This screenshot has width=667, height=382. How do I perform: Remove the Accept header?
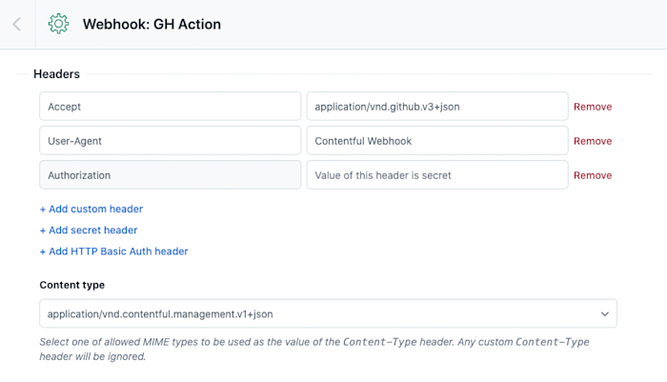pyautogui.click(x=593, y=107)
